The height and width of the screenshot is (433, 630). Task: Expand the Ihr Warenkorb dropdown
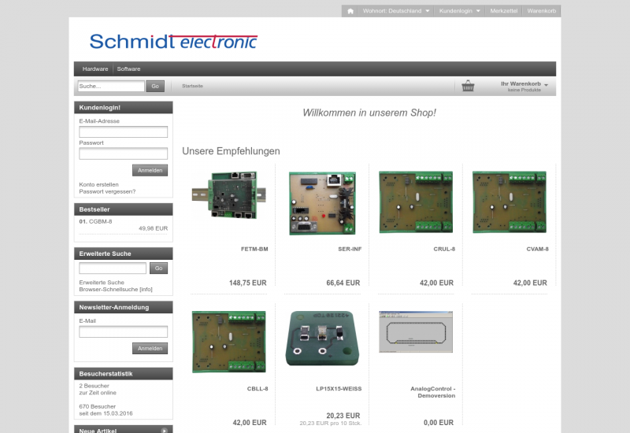point(524,84)
